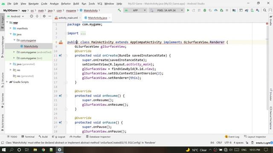This screenshot has height=153, width=273.
Task: Hide the project panel with the minus icon
Action: pyautogui.click(x=49, y=16)
